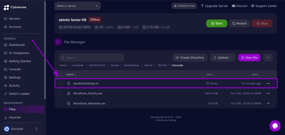Open the live chat bubble
Screen dimensions: 285x135
(275, 126)
